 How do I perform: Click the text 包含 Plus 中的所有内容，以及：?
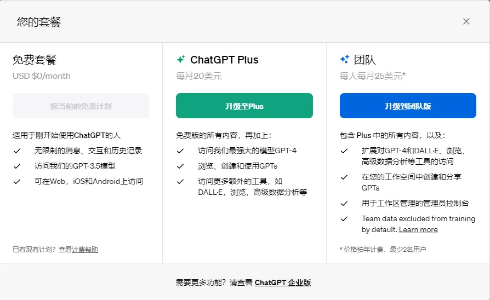click(392, 135)
